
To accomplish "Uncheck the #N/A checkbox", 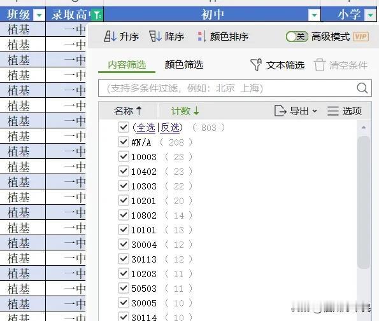I will tap(124, 142).
